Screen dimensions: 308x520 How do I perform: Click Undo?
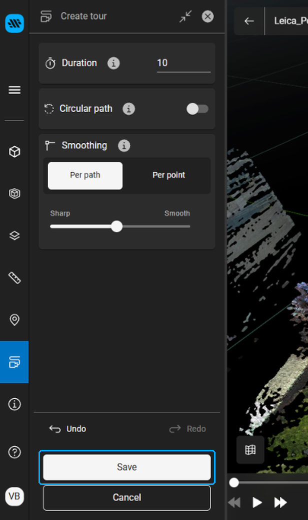click(x=68, y=429)
